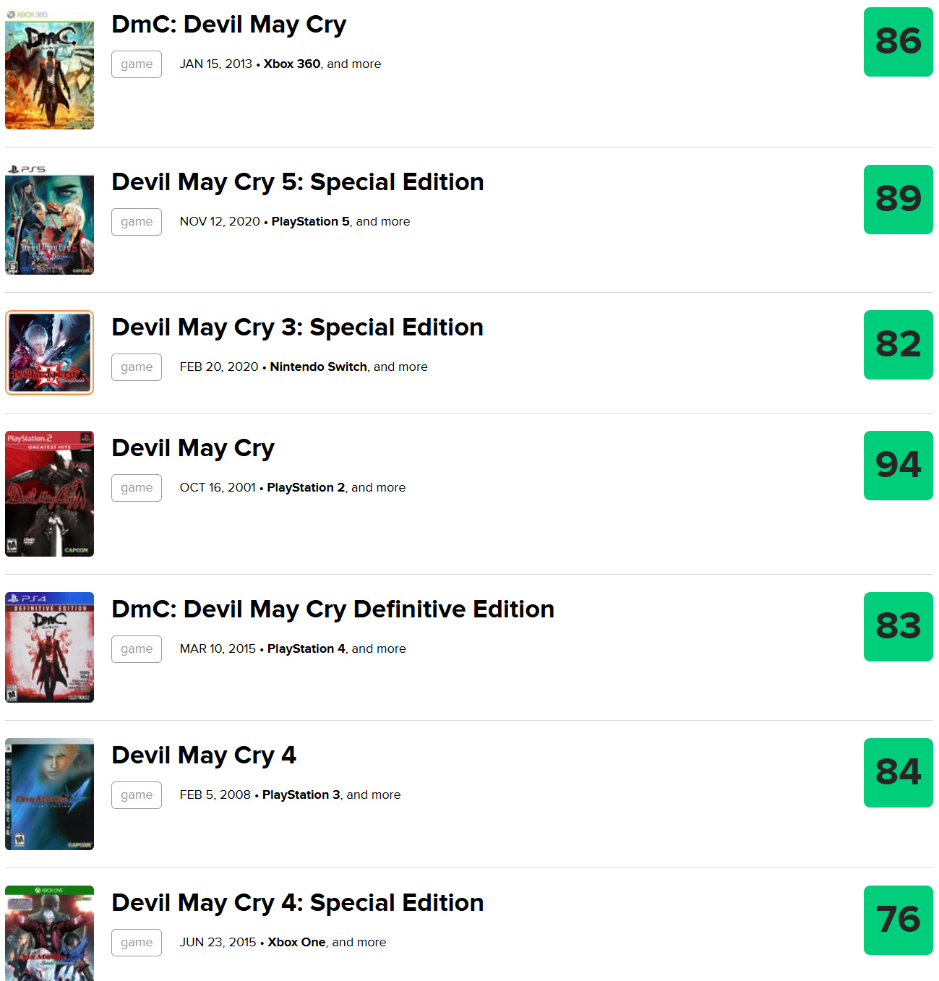939x981 pixels.
Task: Open the Devil May Cry 4: Special Edition title
Action: tap(297, 903)
